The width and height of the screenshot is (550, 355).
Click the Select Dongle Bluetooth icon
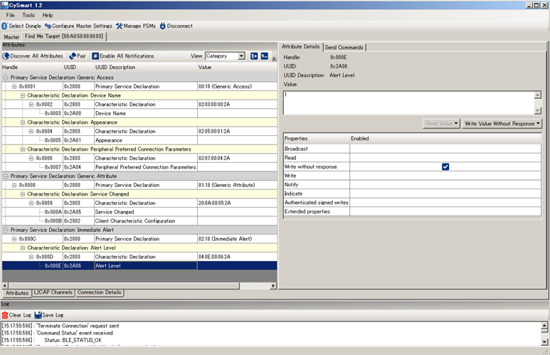coord(4,26)
